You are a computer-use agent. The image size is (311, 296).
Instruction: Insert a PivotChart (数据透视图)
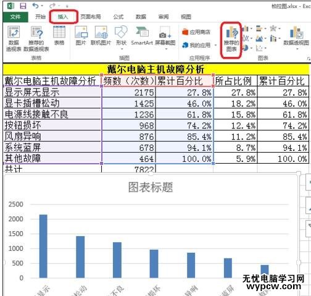(x=296, y=36)
